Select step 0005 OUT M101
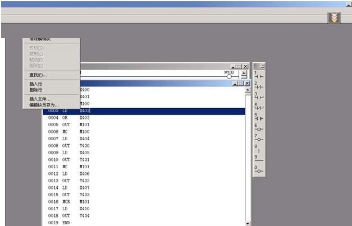Screen dimensions: 352x226 [x=144, y=124]
